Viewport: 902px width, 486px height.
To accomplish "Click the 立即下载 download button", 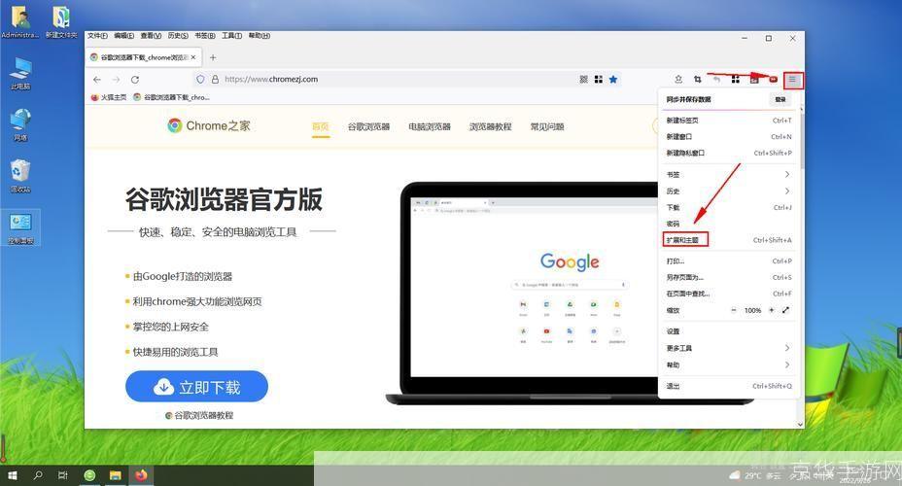I will tap(196, 387).
